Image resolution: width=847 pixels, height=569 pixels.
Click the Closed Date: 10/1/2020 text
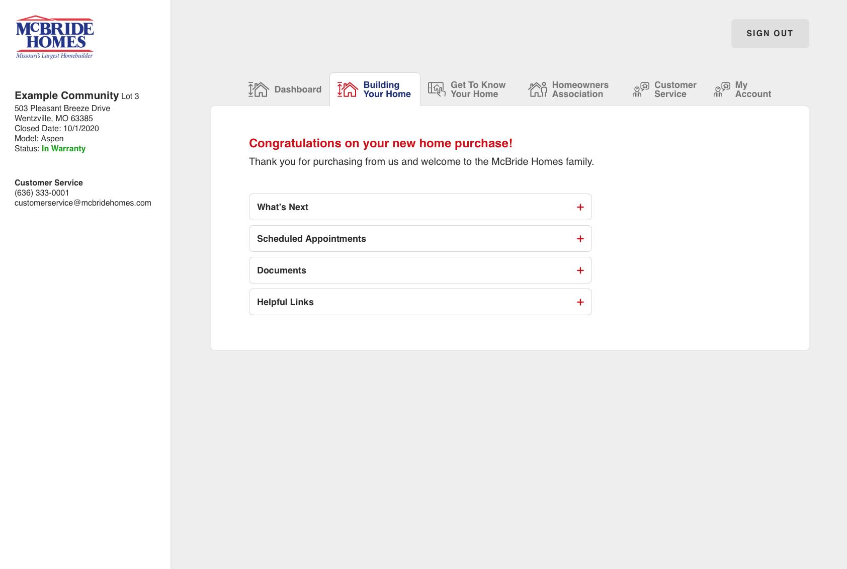coord(57,129)
